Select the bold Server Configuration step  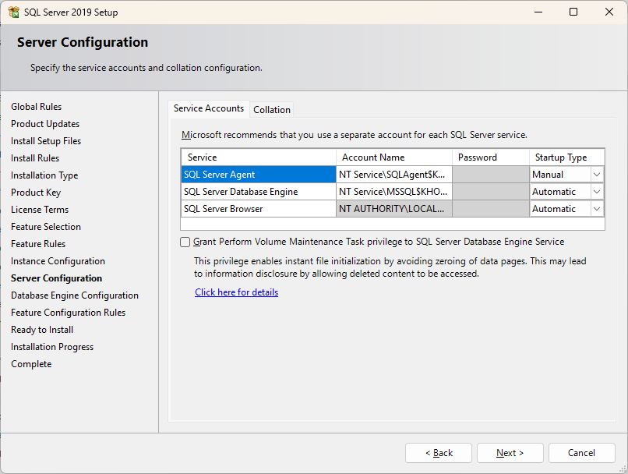56,278
